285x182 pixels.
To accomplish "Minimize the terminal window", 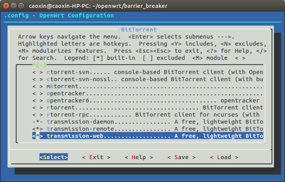I will pos(14,6).
